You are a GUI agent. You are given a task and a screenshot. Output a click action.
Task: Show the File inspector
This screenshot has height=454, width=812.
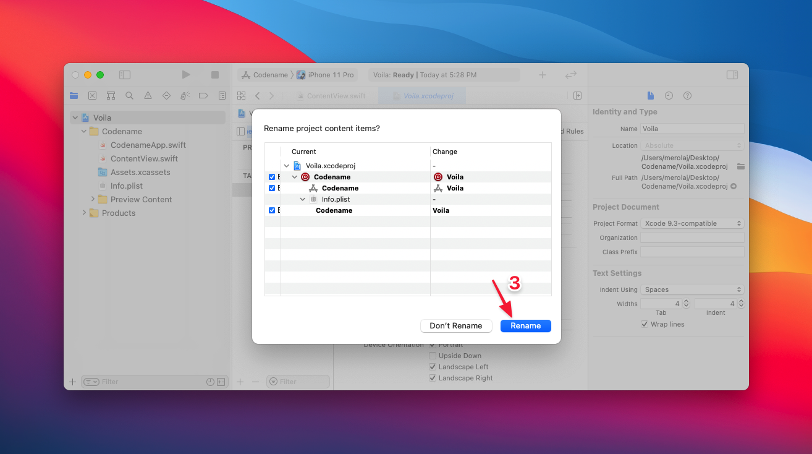tap(650, 96)
